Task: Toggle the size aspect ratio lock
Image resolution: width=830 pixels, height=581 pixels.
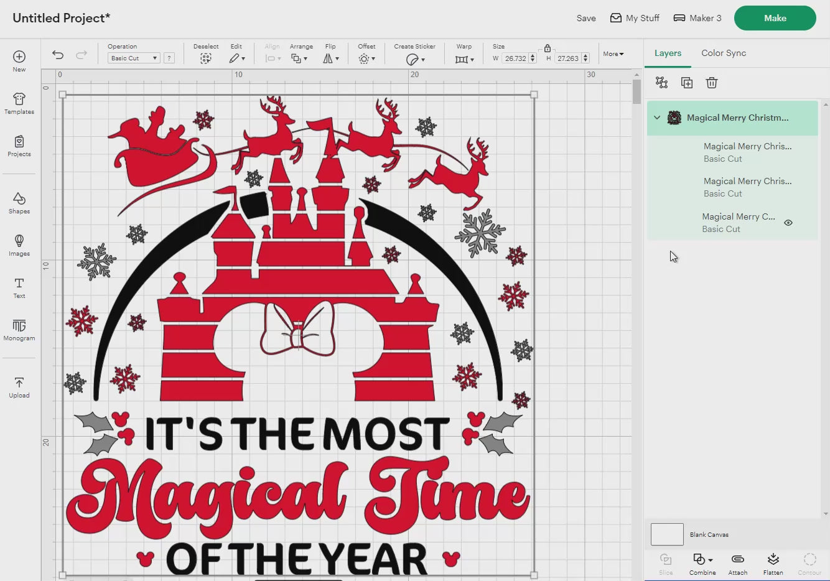Action: click(548, 48)
